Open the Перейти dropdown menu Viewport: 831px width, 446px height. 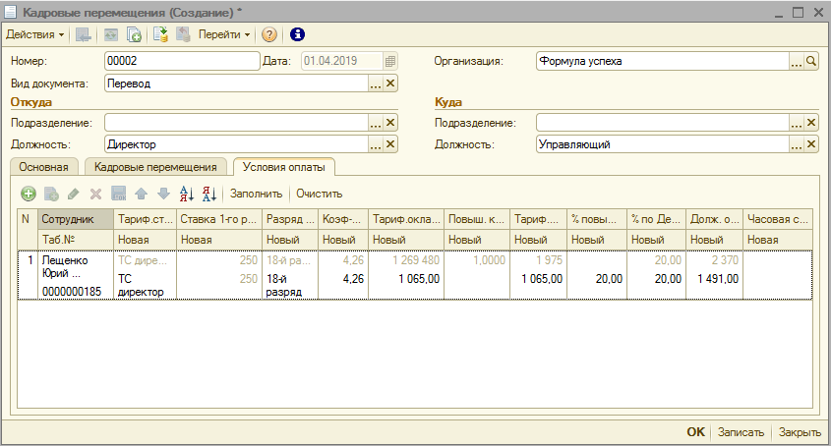[x=224, y=34]
